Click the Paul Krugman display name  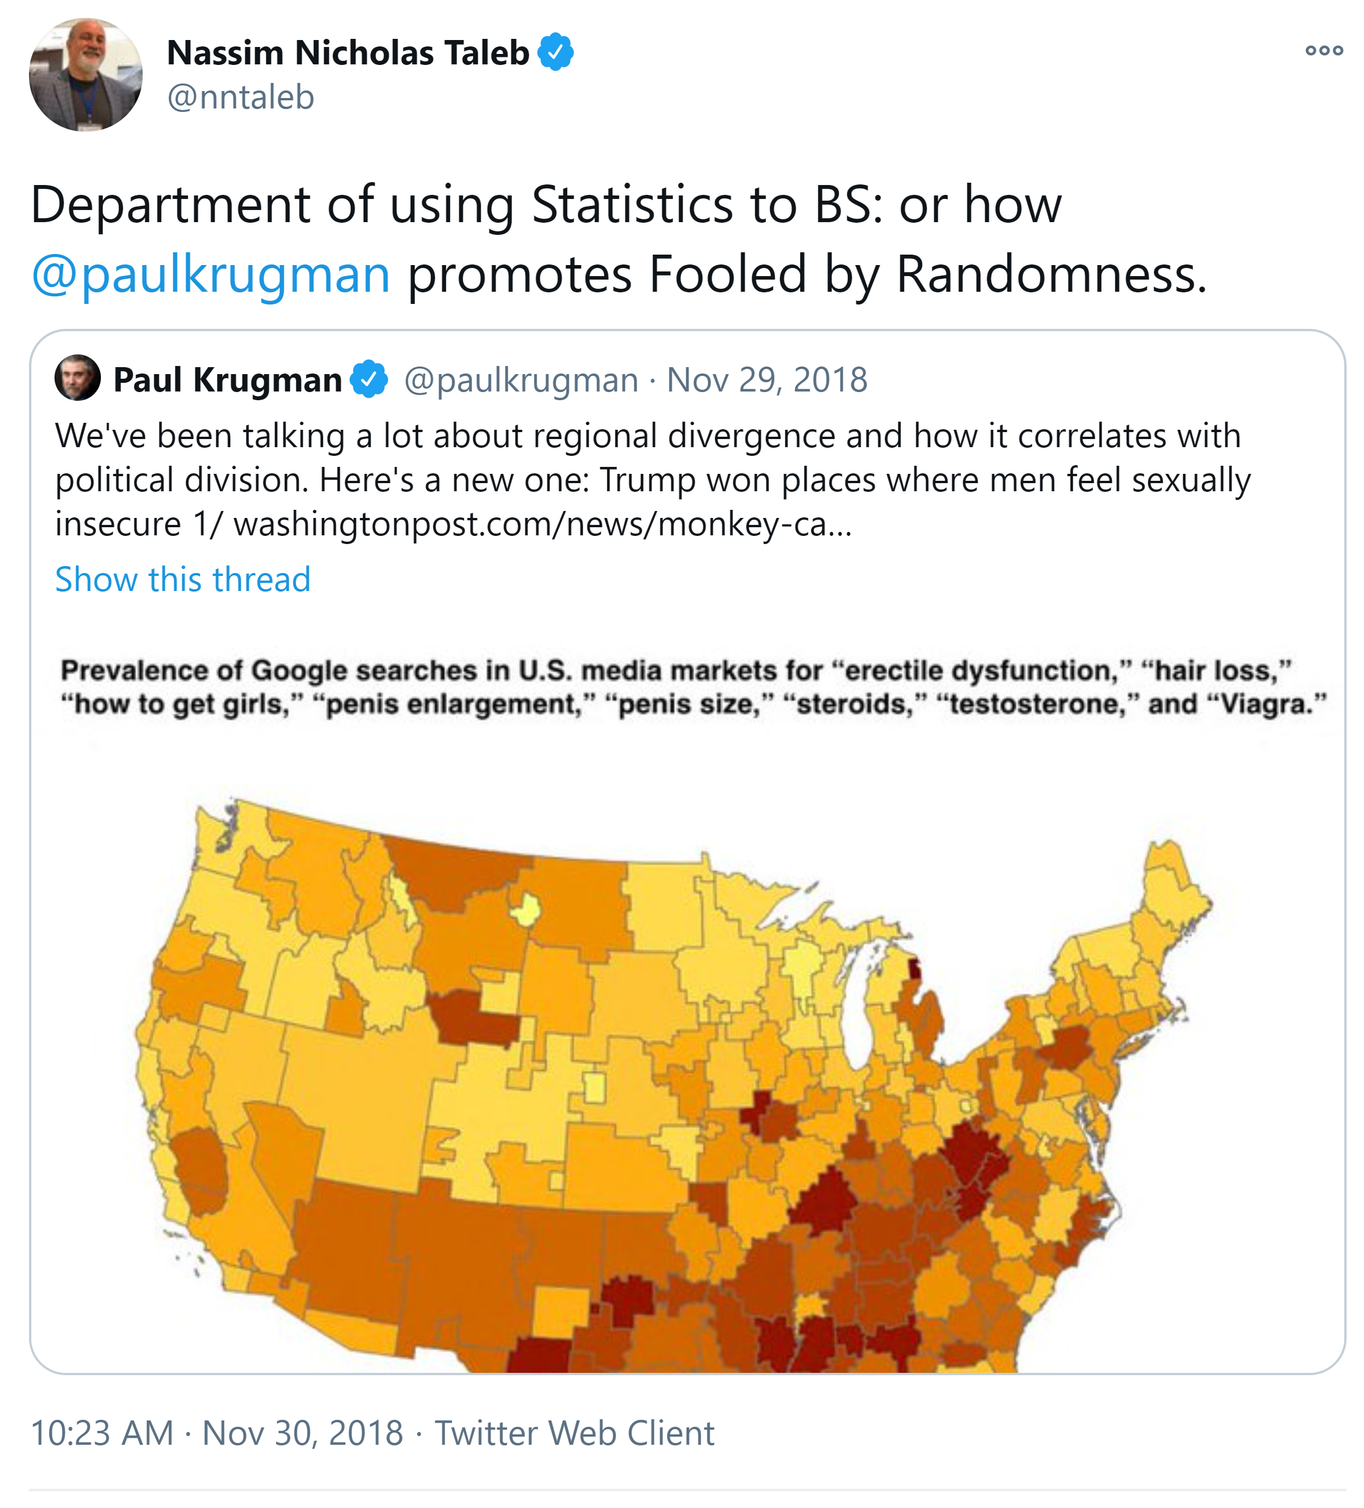[227, 380]
